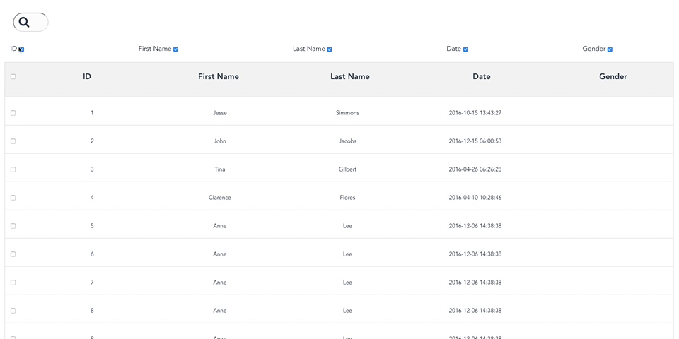The image size is (679, 339).
Task: Select the row checkbox for Clarence Flores
Action: [x=13, y=198]
